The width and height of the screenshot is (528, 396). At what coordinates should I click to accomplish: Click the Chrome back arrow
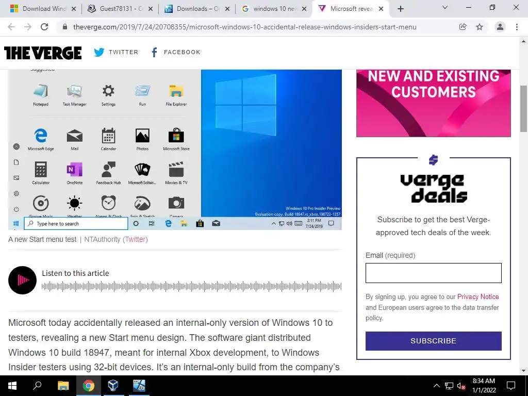[x=11, y=27]
